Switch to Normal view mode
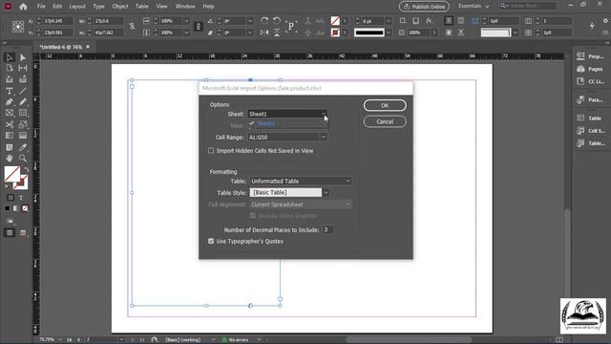This screenshot has width=611, height=344. [x=10, y=233]
